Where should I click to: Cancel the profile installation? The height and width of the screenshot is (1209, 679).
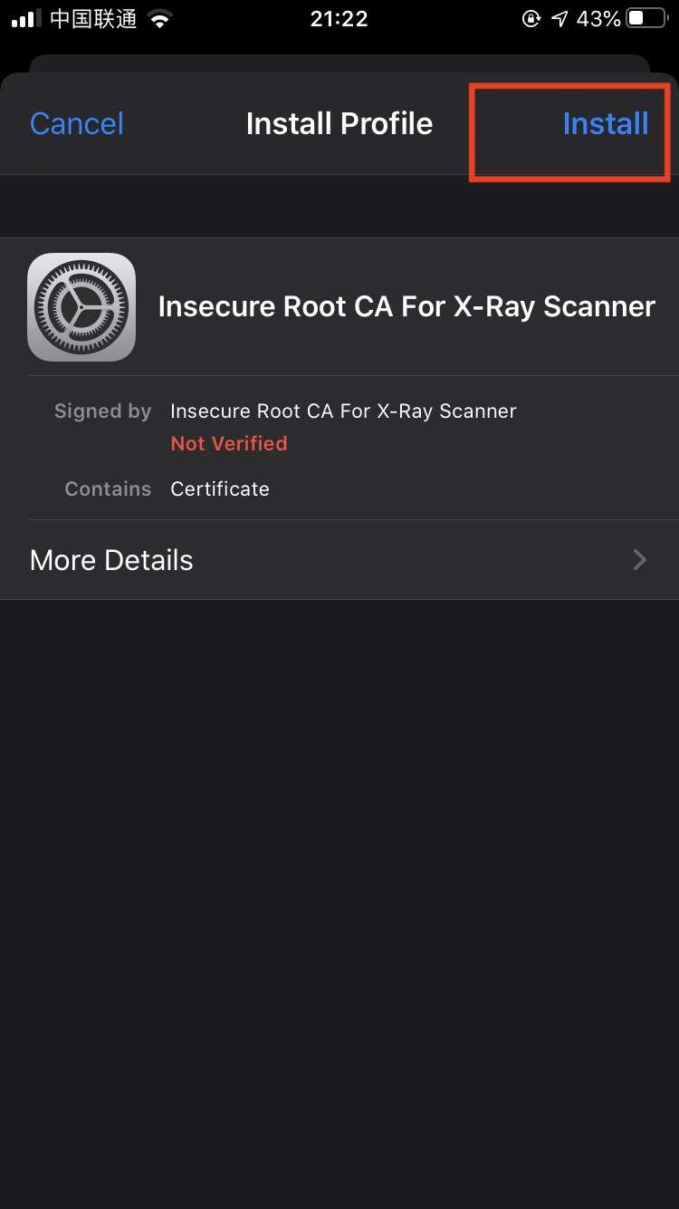(x=76, y=123)
